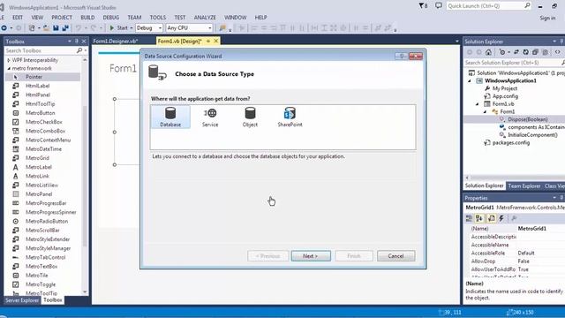Select My Project in Solution Explorer
Image resolution: width=565 pixels, height=318 pixels.
(x=504, y=88)
